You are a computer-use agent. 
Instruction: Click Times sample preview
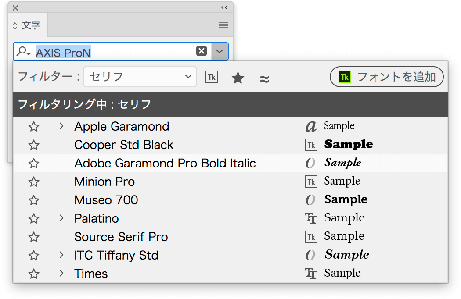pyautogui.click(x=342, y=273)
